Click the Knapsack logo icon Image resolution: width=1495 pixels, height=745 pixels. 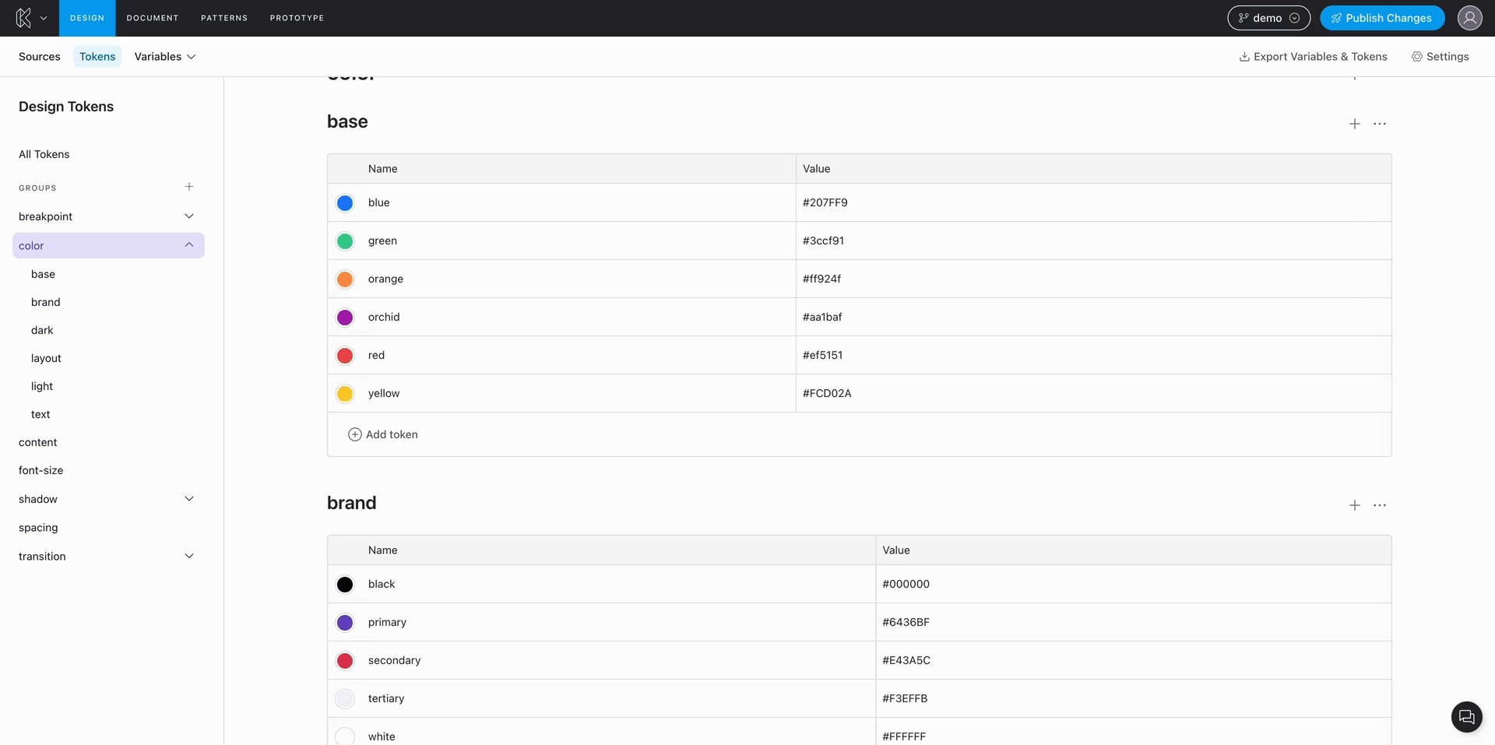[23, 18]
